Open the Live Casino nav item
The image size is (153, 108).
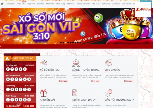click(x=126, y=4)
